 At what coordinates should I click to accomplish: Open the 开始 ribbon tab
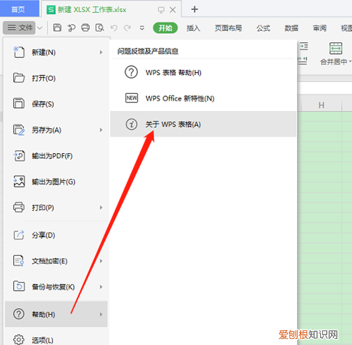[x=165, y=28]
